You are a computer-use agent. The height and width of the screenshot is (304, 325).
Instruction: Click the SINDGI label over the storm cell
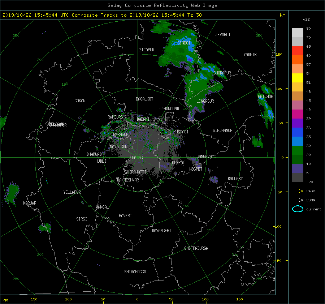pyautogui.click(x=184, y=43)
